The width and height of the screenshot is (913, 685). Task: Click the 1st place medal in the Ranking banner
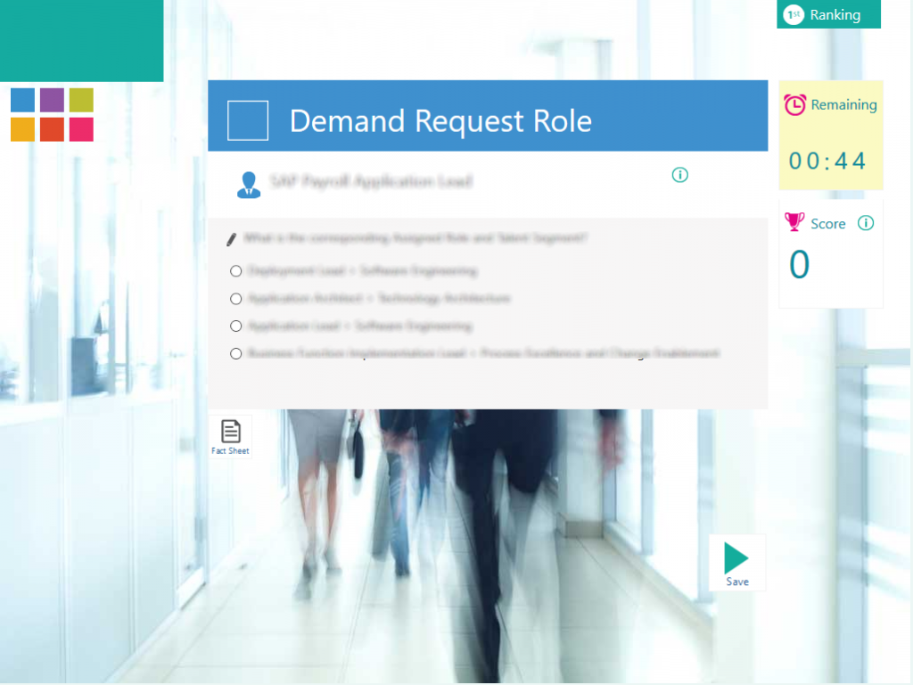(793, 14)
